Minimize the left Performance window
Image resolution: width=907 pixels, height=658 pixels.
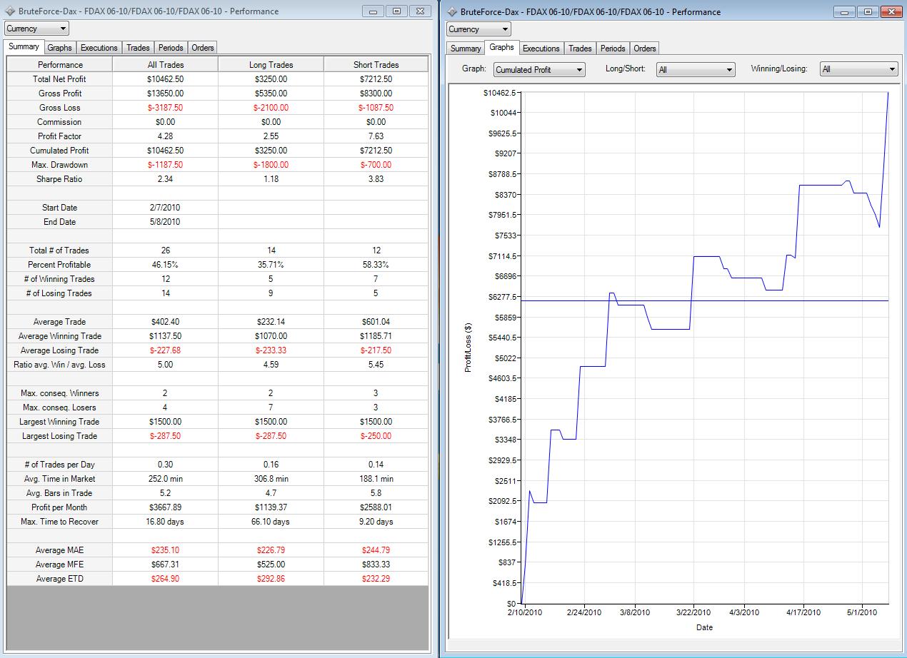coord(374,11)
